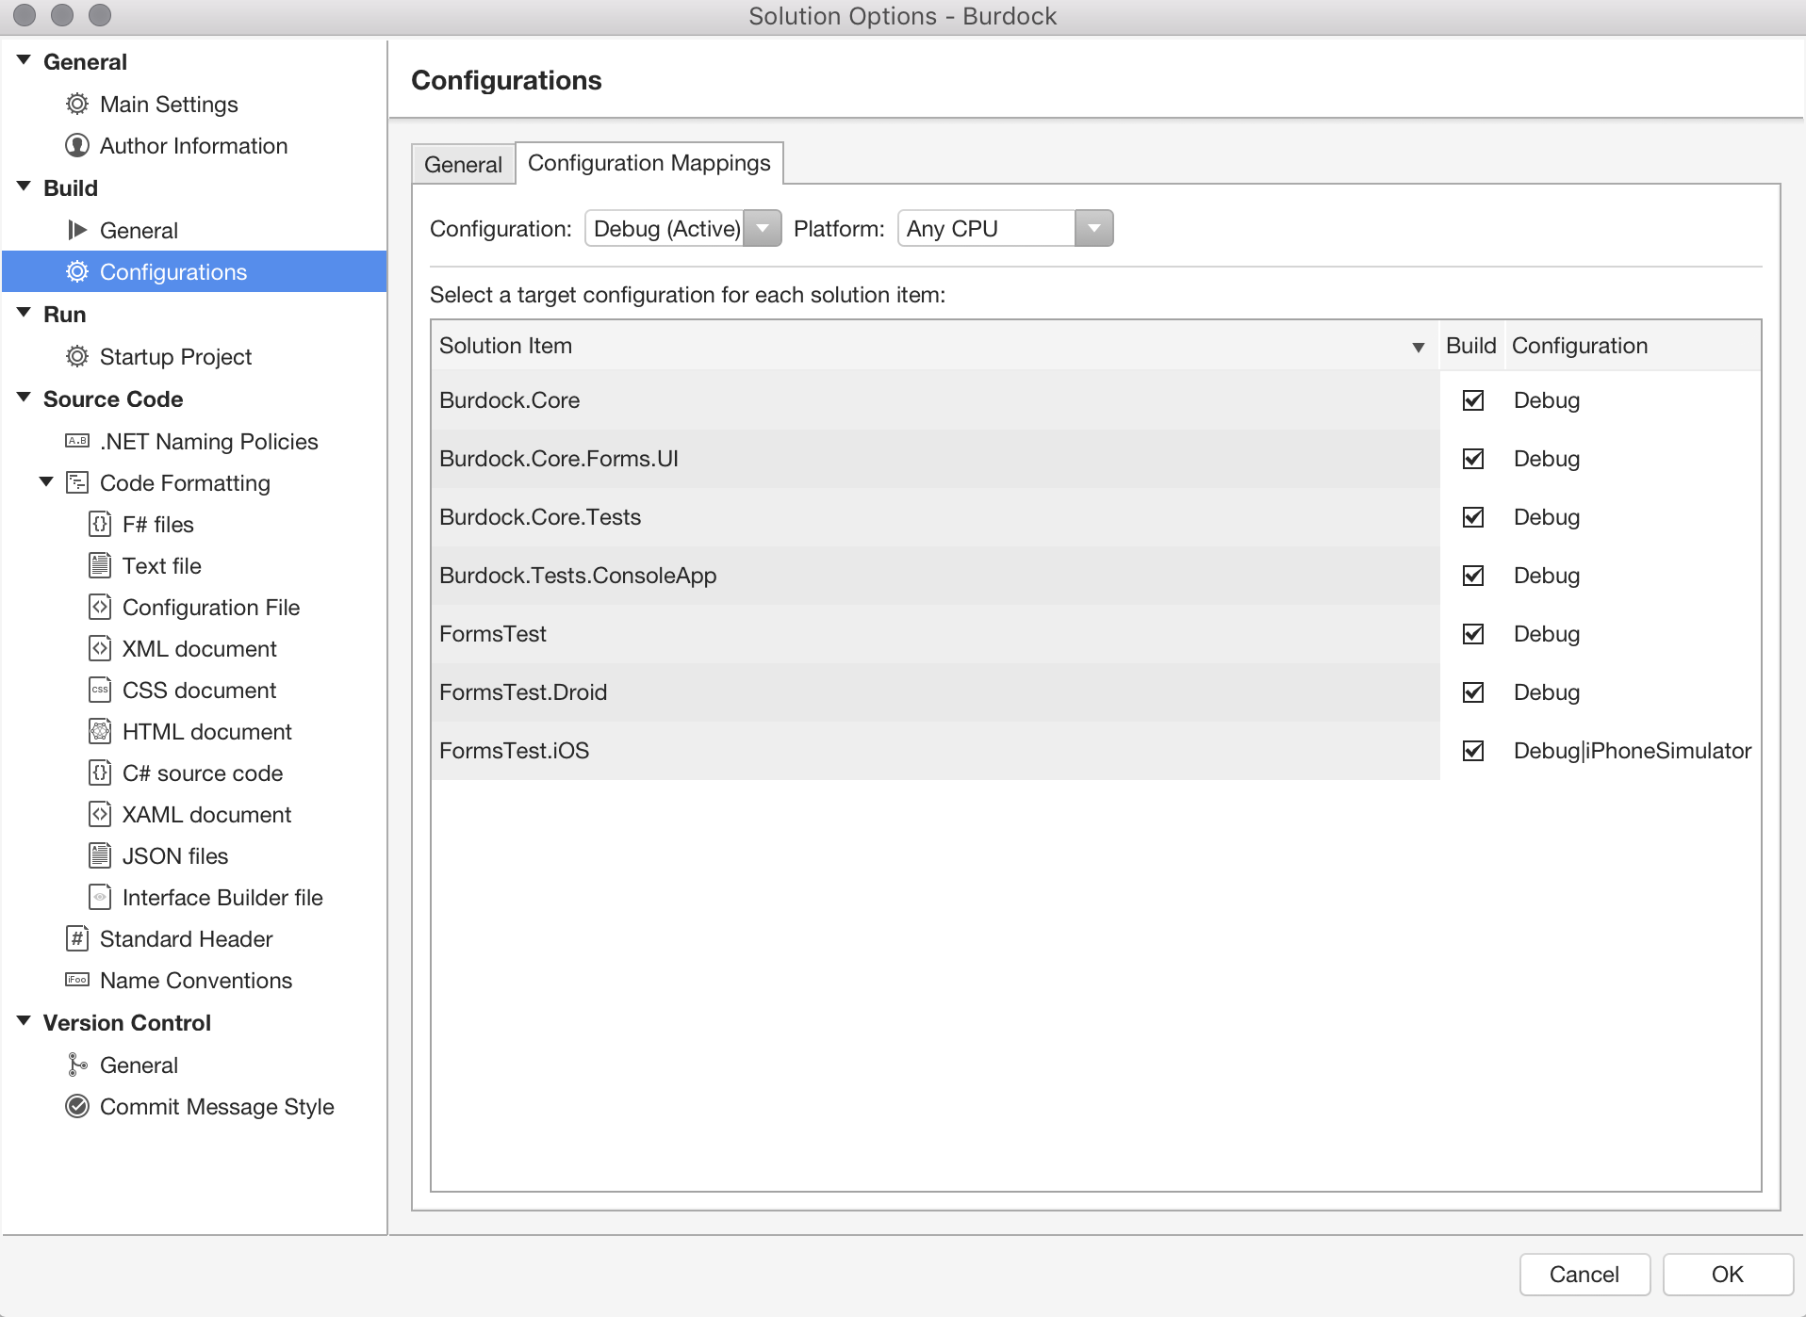Screen dimensions: 1806x1317
Task: Select the Burdock.Tests.ConsoleApp row
Action: point(935,576)
